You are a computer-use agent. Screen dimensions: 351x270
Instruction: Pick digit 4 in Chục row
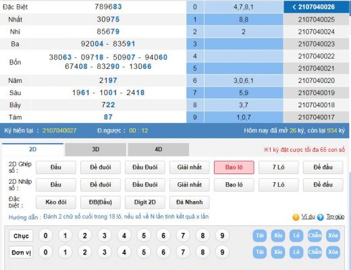point(124,236)
